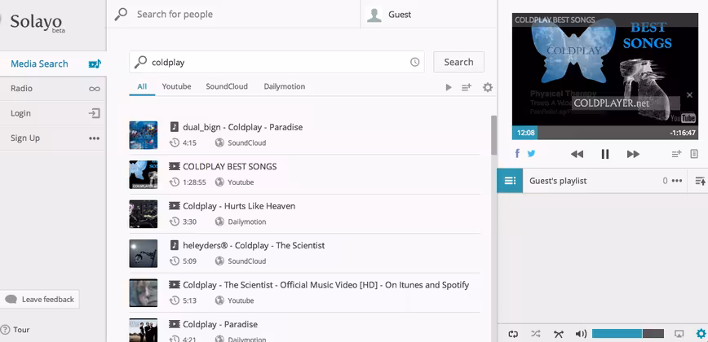
Task: Click the Radio infinity icon
Action: [95, 89]
